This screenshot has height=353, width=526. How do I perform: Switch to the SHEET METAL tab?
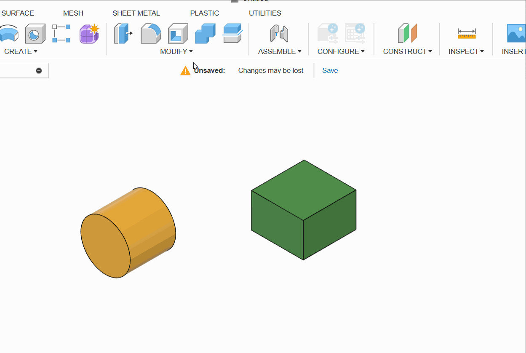pos(136,13)
